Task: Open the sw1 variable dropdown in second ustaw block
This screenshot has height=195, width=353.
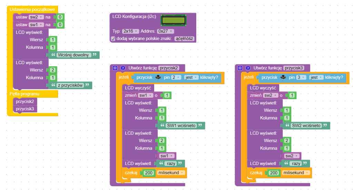Action: tap(36, 25)
